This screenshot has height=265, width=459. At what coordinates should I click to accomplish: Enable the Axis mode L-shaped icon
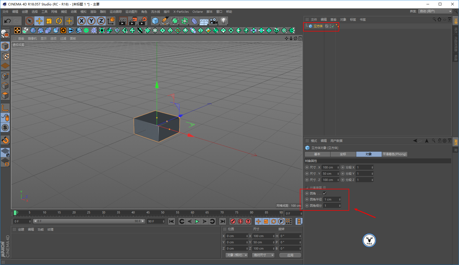[x=5, y=108]
